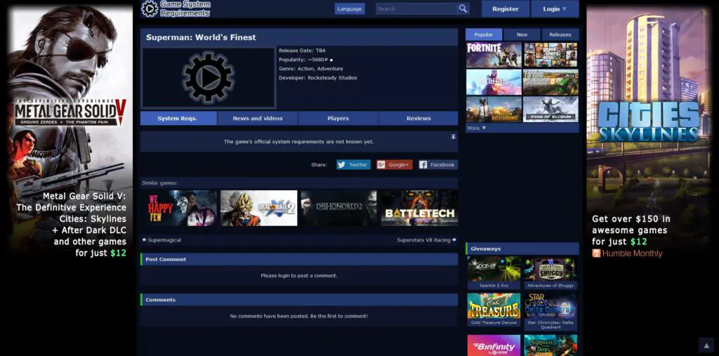Open the Language selector
719x356 pixels.
[350, 8]
